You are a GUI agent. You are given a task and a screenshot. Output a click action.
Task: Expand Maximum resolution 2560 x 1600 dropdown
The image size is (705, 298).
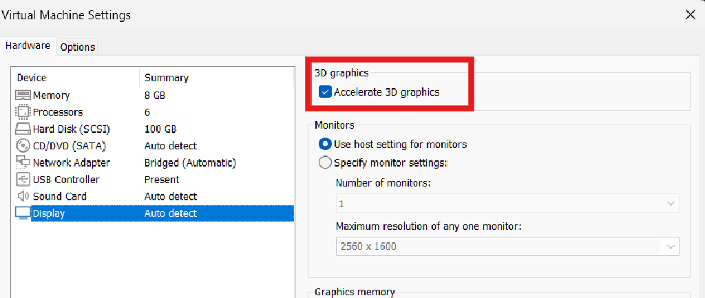[507, 246]
